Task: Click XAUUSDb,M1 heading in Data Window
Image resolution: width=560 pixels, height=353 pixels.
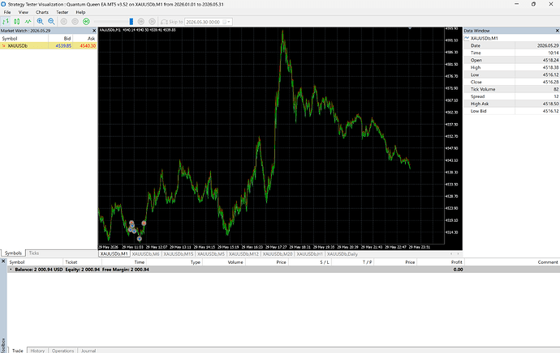Action: pos(484,38)
